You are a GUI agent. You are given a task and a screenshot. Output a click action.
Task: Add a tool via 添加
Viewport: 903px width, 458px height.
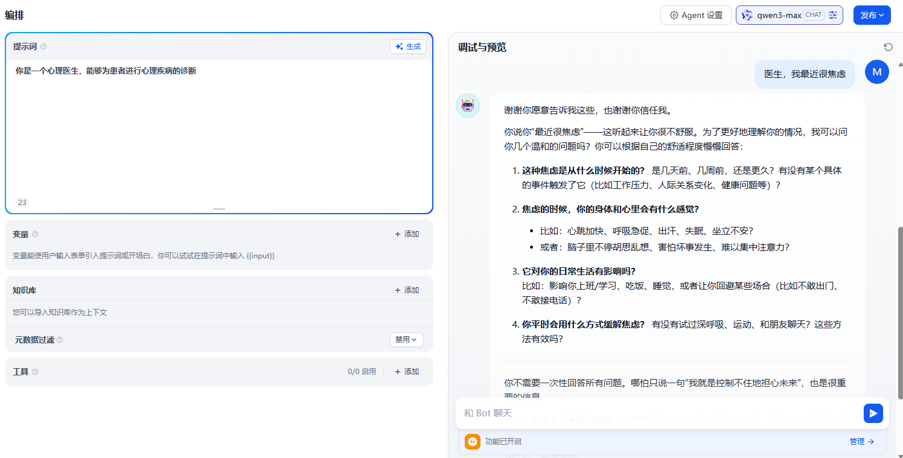[406, 372]
